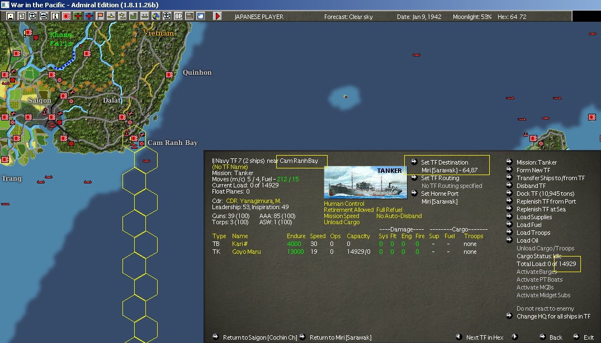Toggle Mission Speed setting
The image size is (601, 343).
coord(341,216)
